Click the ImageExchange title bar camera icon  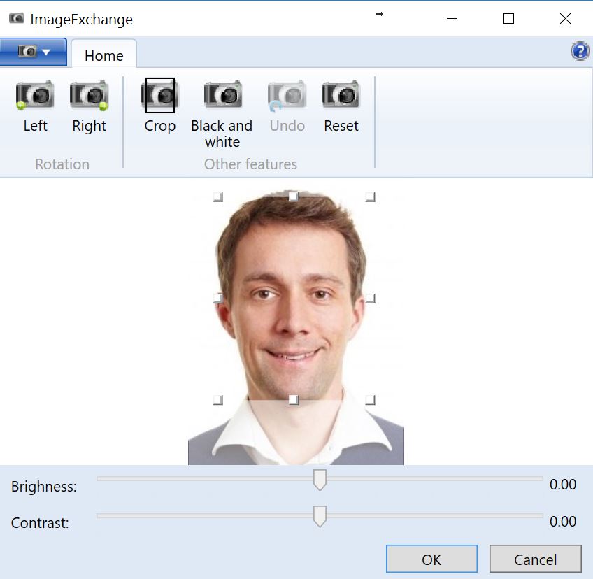click(x=16, y=19)
